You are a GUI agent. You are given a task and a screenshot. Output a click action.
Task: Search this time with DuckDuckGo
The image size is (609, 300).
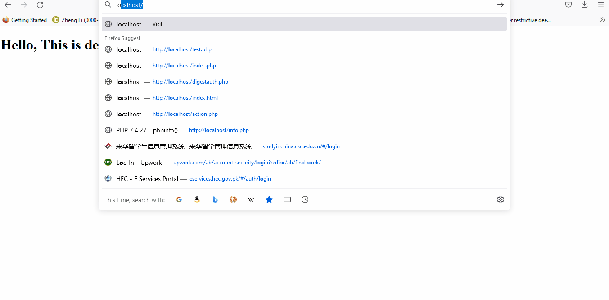point(233,199)
